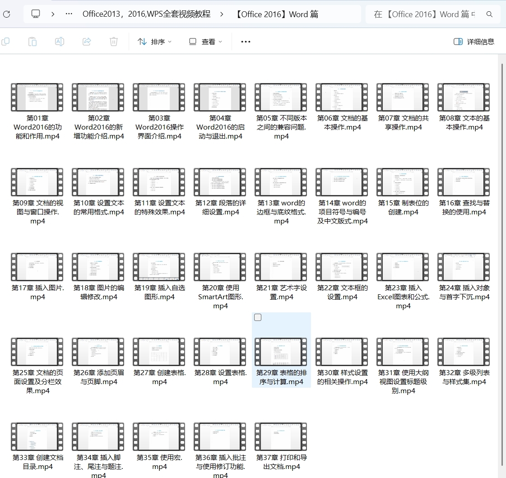Select video 第13章 word的边框与底纹格式.mp4
The width and height of the screenshot is (506, 478).
281,196
